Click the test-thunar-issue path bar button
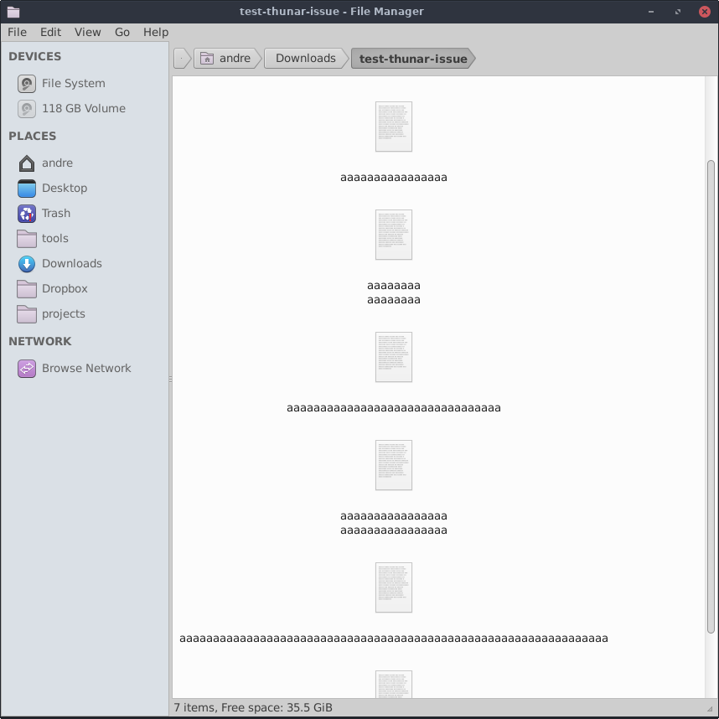The image size is (719, 719). pyautogui.click(x=413, y=59)
